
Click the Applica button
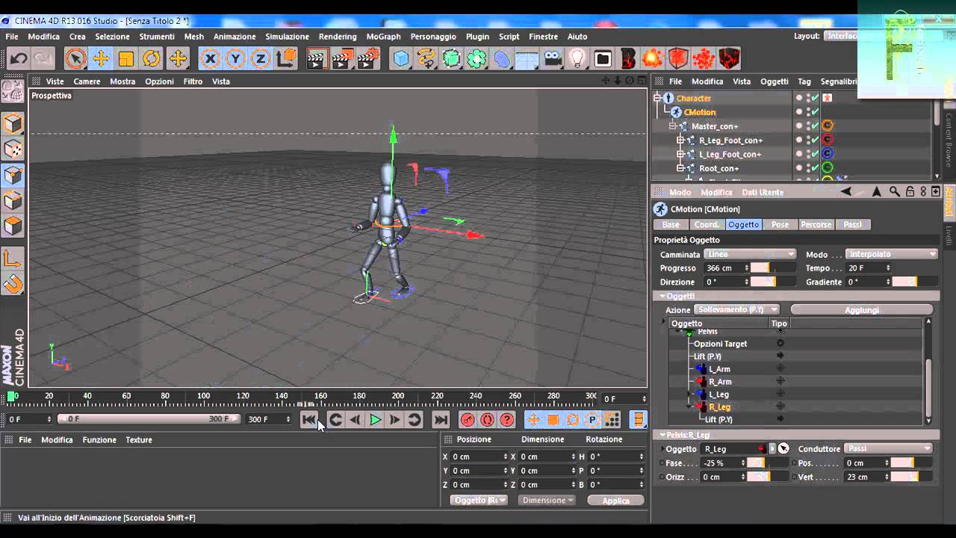tap(615, 500)
